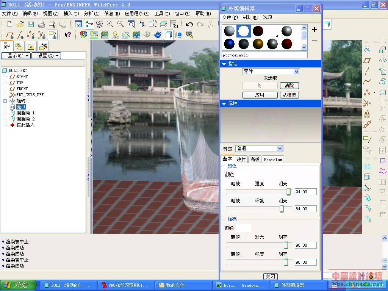Viewport: 388px width, 291px height.
Task: Click the Undo arrow in toolbar
Action: 189,24
